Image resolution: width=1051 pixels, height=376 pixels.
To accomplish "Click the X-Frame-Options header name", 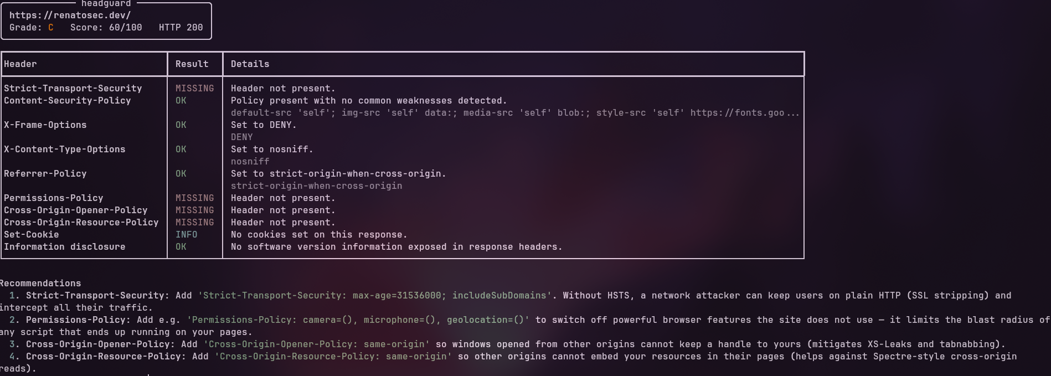I will [x=45, y=125].
